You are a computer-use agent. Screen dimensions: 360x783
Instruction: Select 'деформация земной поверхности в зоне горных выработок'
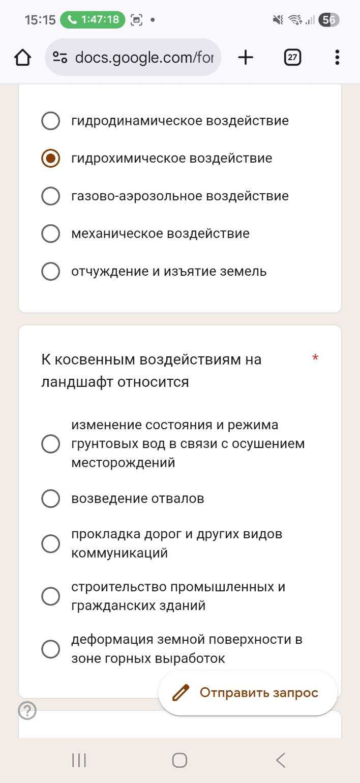pyautogui.click(x=50, y=649)
